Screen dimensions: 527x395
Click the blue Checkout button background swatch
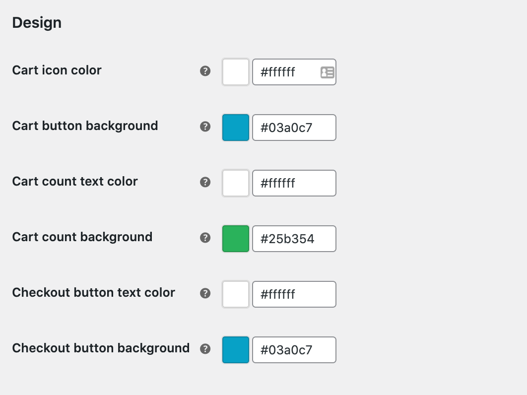pos(235,350)
